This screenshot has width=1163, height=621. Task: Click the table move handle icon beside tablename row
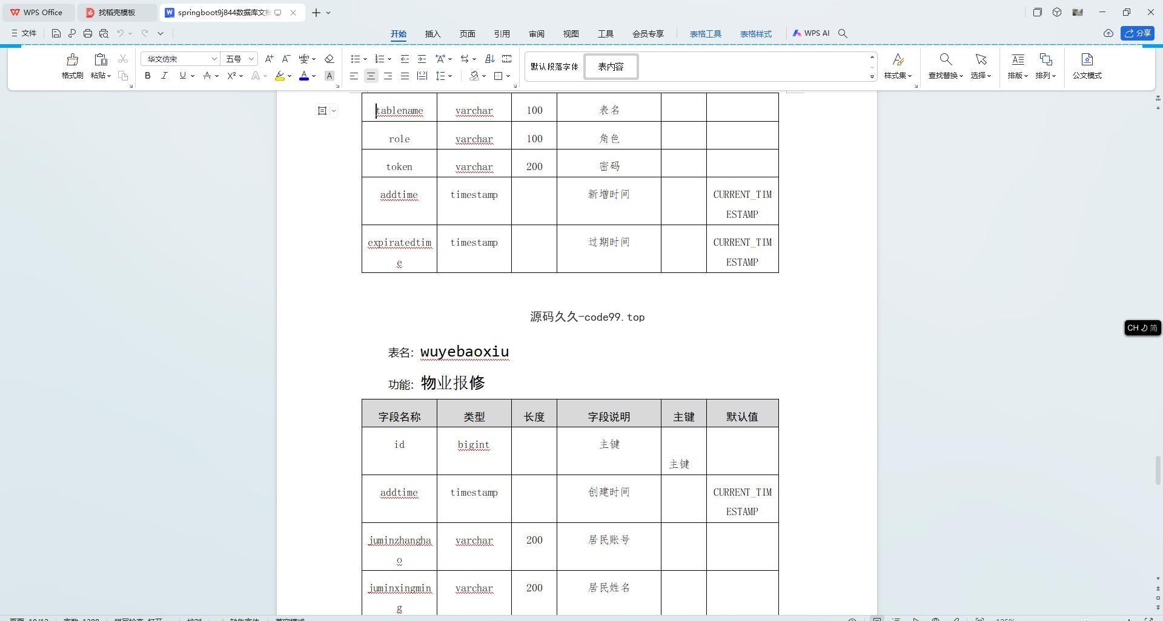point(322,111)
